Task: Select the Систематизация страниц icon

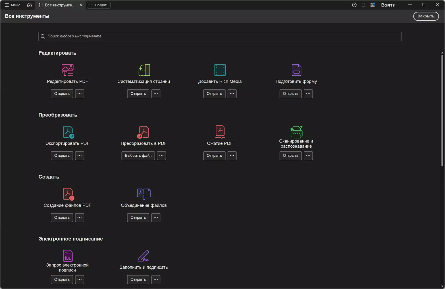Action: coord(144,70)
